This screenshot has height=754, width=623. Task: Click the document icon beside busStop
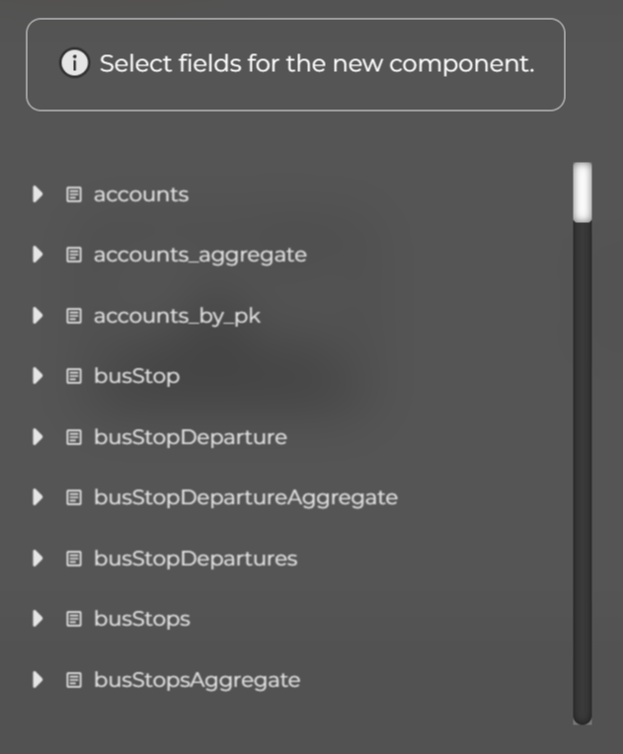[74, 376]
